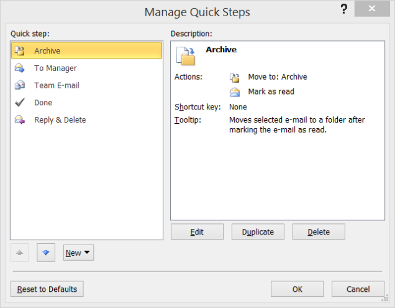This screenshot has width=395, height=308.
Task: Click the Move to: Archive action icon
Action: pos(235,78)
